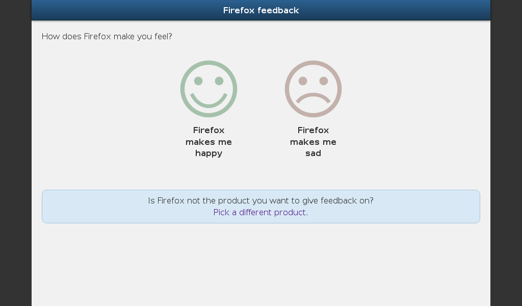
Task: Select the green happy smiley face
Action: (x=208, y=89)
